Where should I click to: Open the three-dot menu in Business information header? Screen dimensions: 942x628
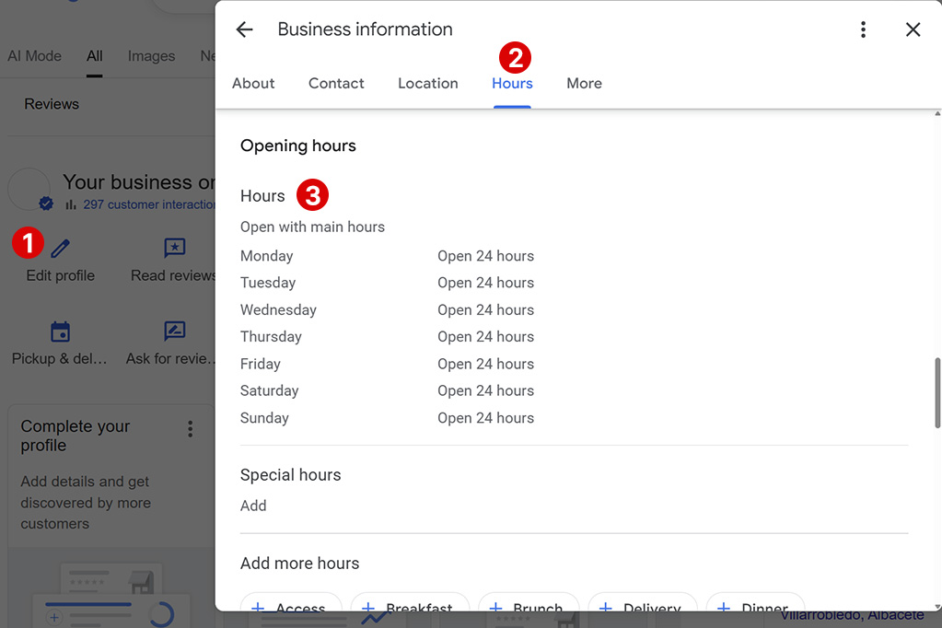click(x=864, y=29)
